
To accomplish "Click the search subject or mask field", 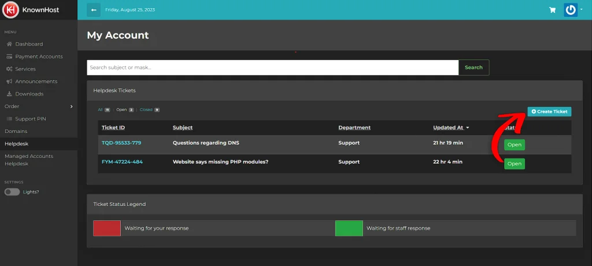I will (272, 68).
